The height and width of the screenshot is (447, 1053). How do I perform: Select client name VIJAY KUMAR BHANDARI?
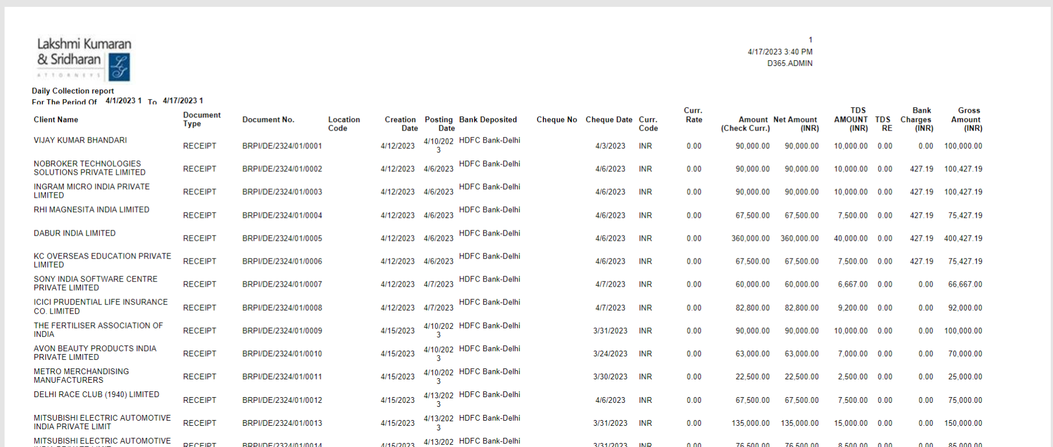pos(80,140)
